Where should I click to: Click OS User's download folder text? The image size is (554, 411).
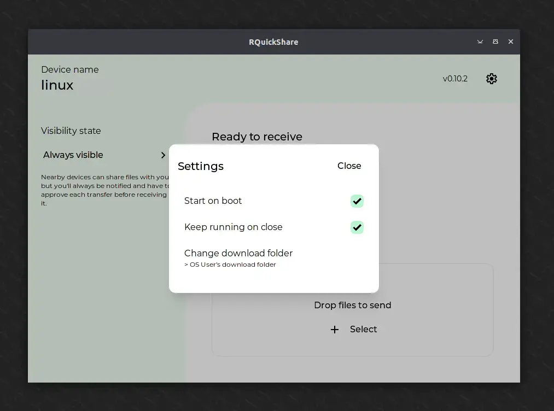230,265
